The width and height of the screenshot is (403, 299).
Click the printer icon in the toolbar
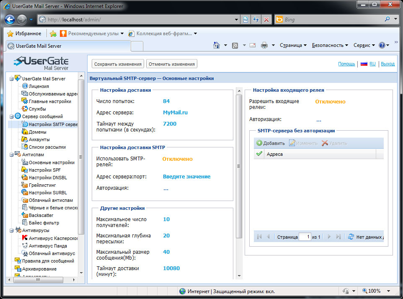[x=264, y=45]
